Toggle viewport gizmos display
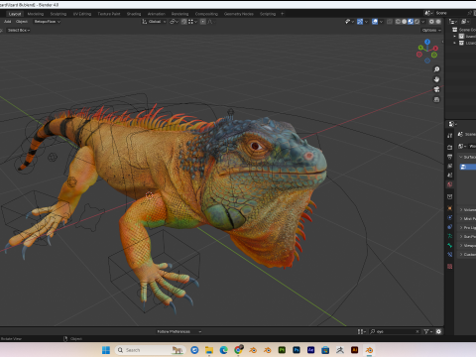Image resolution: width=476 pixels, height=357 pixels. (360, 22)
